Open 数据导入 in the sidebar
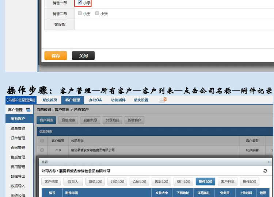 18,186
